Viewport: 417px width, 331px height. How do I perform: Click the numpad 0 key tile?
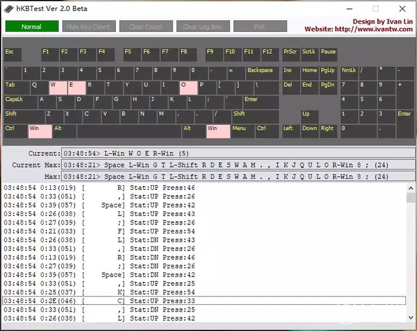pyautogui.click(x=359, y=131)
